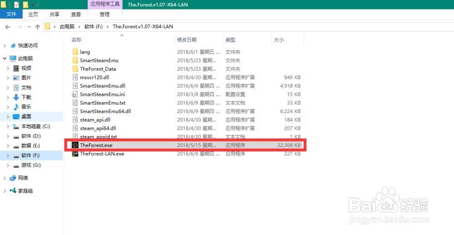
Task: Click the steam_api64.dll file icon
Action: pos(75,128)
